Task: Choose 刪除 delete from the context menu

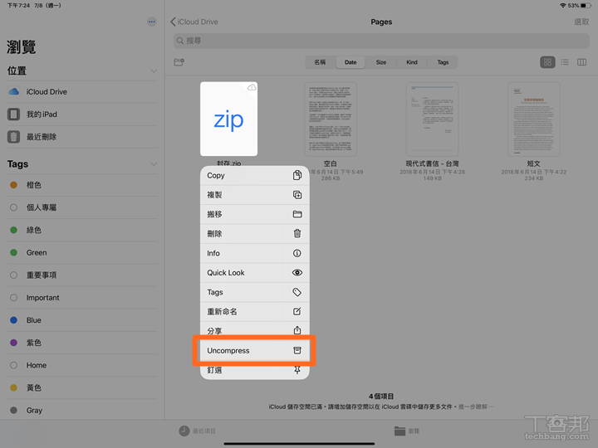Action: 255,234
